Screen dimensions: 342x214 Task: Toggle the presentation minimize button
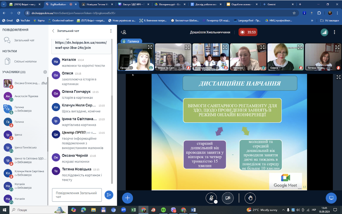[x=331, y=198]
